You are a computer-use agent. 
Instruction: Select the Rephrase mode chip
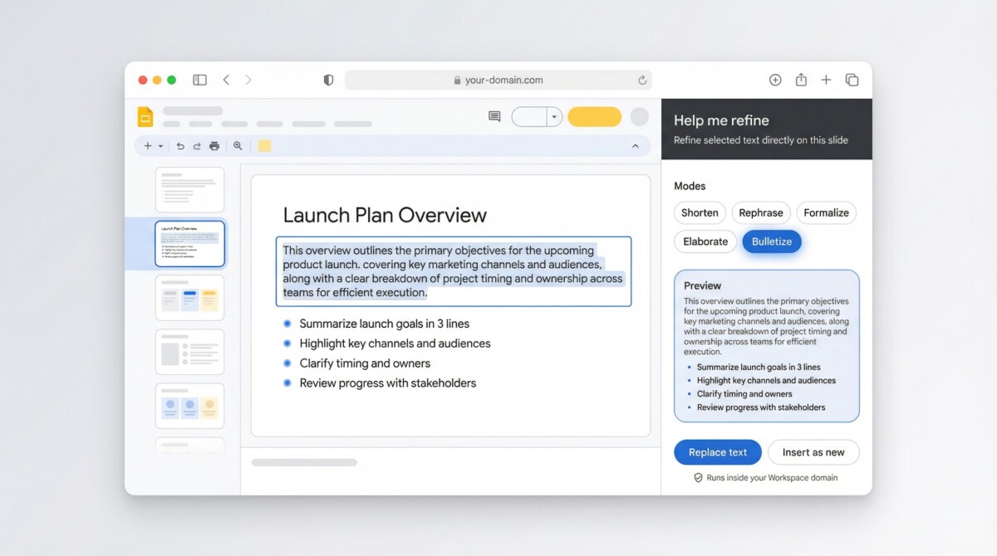point(761,213)
